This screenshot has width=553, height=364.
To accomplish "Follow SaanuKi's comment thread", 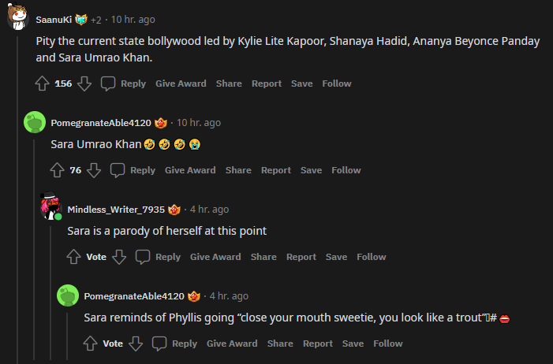I will tap(337, 84).
